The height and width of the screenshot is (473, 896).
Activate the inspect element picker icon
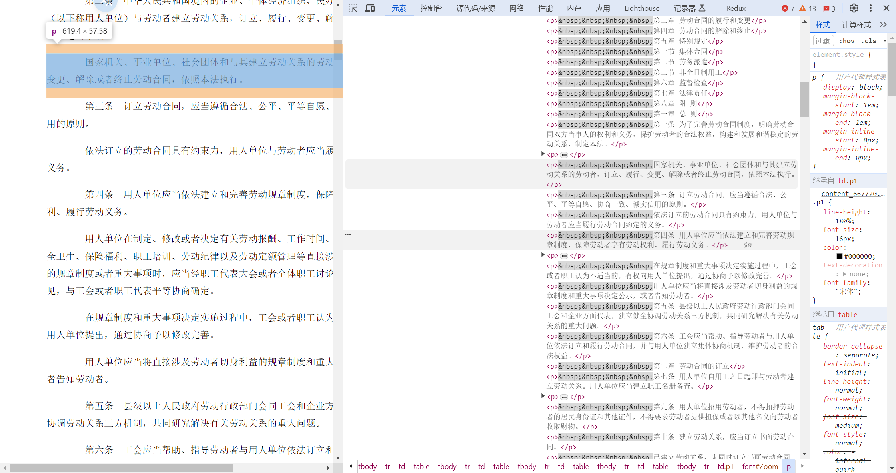[x=353, y=8]
